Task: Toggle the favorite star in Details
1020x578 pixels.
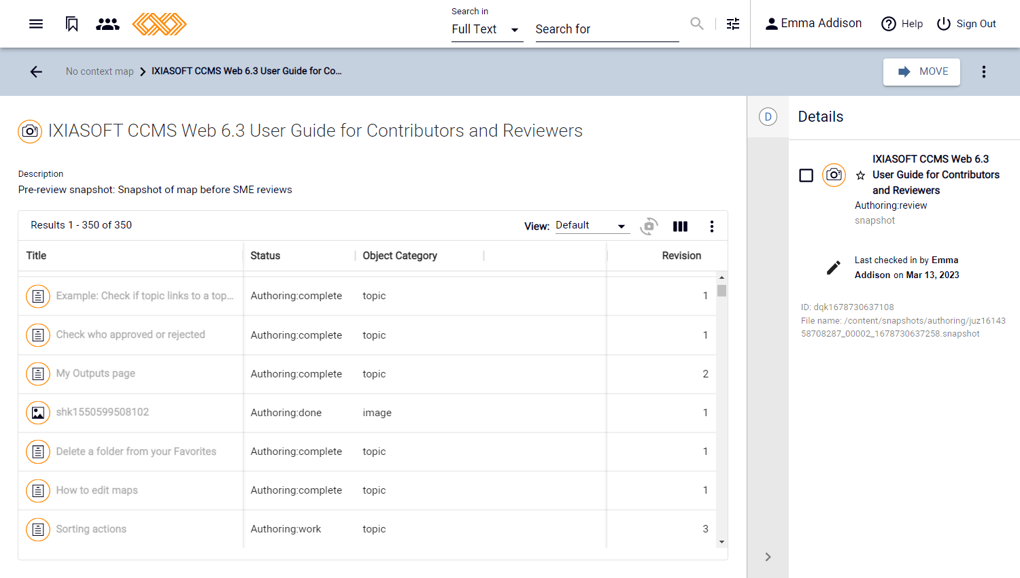Action: (x=860, y=175)
